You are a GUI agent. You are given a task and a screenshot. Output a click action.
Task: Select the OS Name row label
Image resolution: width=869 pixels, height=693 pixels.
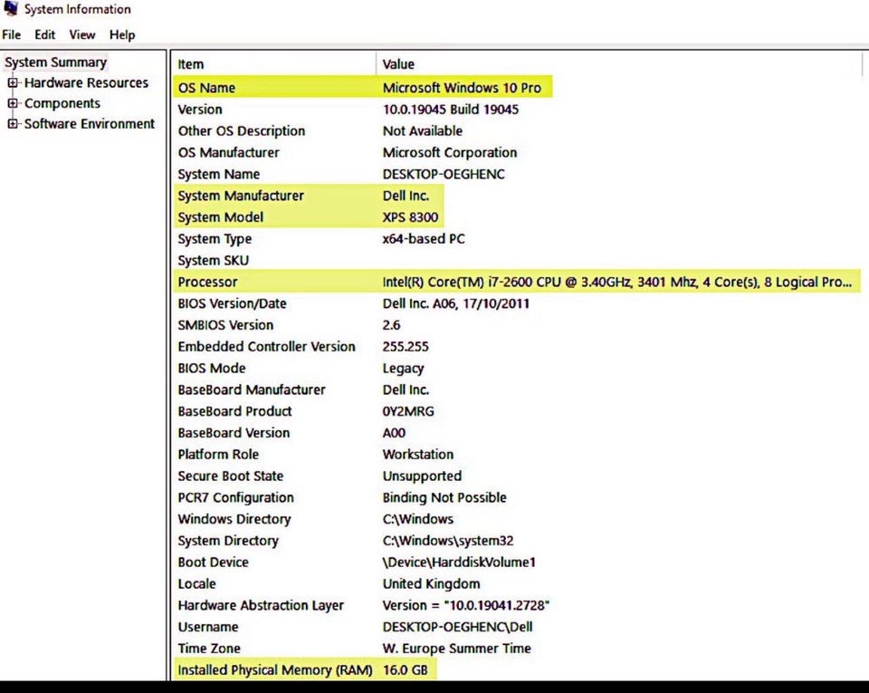coord(206,88)
